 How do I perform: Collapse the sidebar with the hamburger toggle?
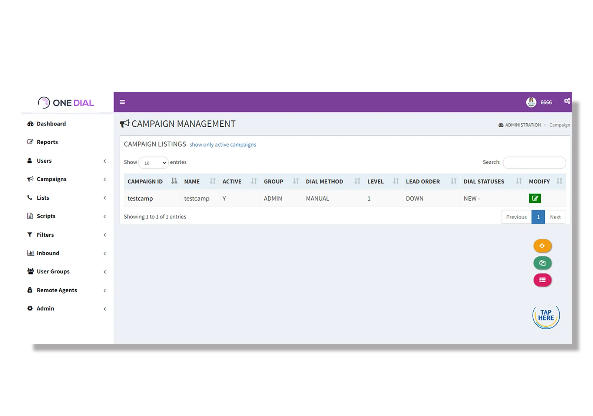[x=122, y=102]
